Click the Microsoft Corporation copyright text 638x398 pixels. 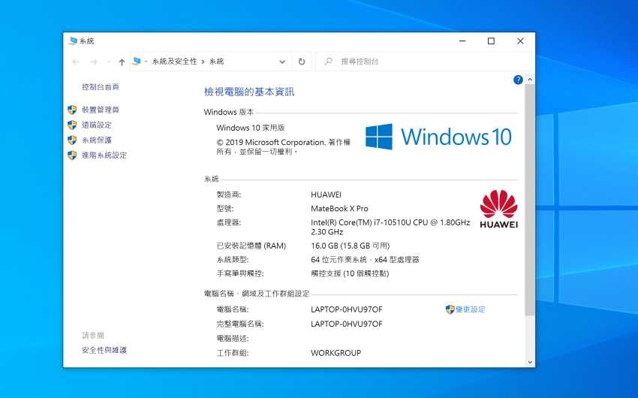(x=284, y=147)
